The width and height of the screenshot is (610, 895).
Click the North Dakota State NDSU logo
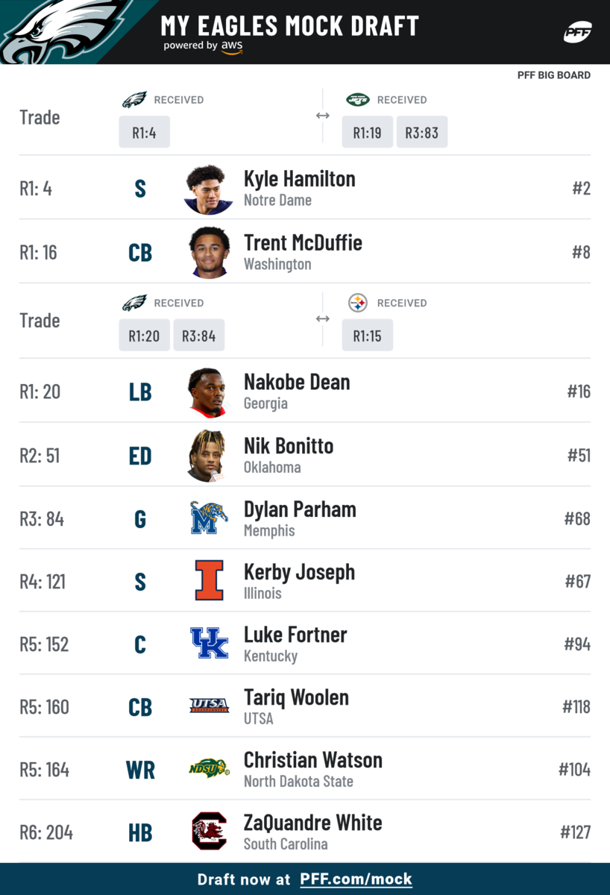(209, 769)
